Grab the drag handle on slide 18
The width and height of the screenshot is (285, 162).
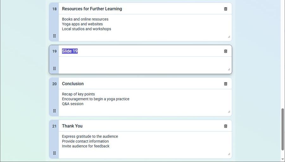pos(54,36)
